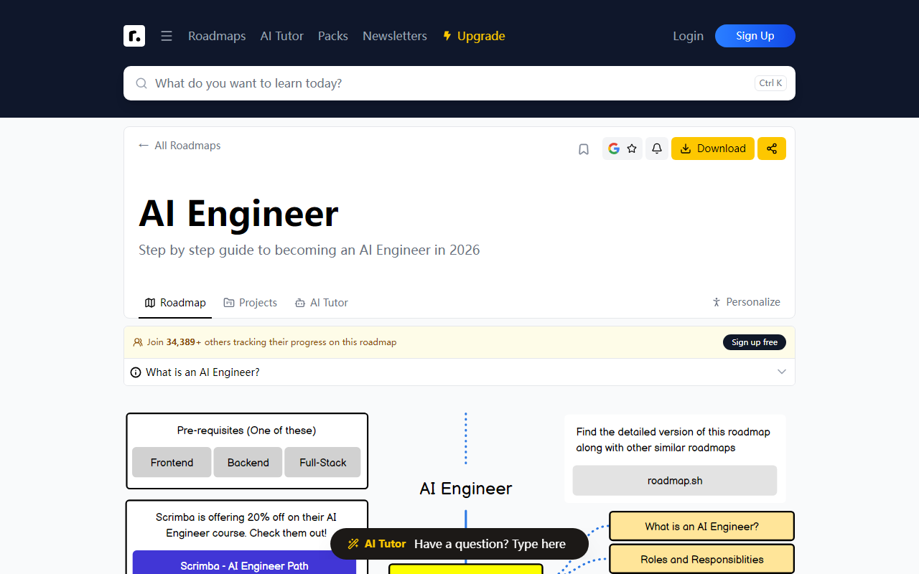Open the hamburger menu icon

(167, 36)
